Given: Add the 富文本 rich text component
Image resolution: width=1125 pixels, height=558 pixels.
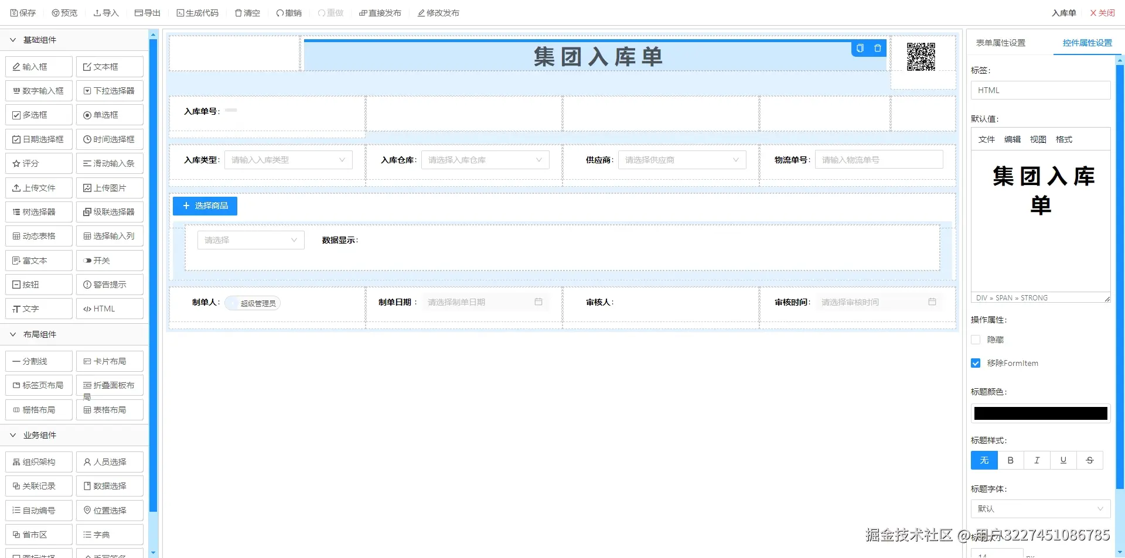Looking at the screenshot, I should pyautogui.click(x=39, y=261).
